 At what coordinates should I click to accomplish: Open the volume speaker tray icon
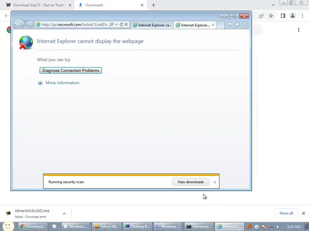pyautogui.click(x=279, y=227)
